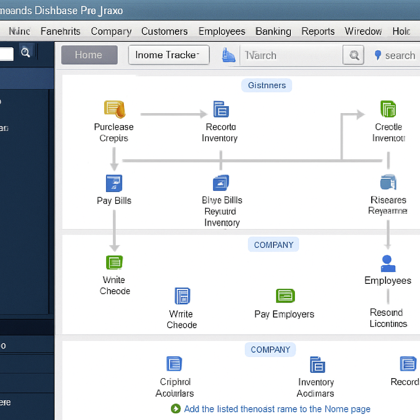Screen dimensions: 420x420
Task: Click the lower COMPANY section label
Action: (x=270, y=349)
